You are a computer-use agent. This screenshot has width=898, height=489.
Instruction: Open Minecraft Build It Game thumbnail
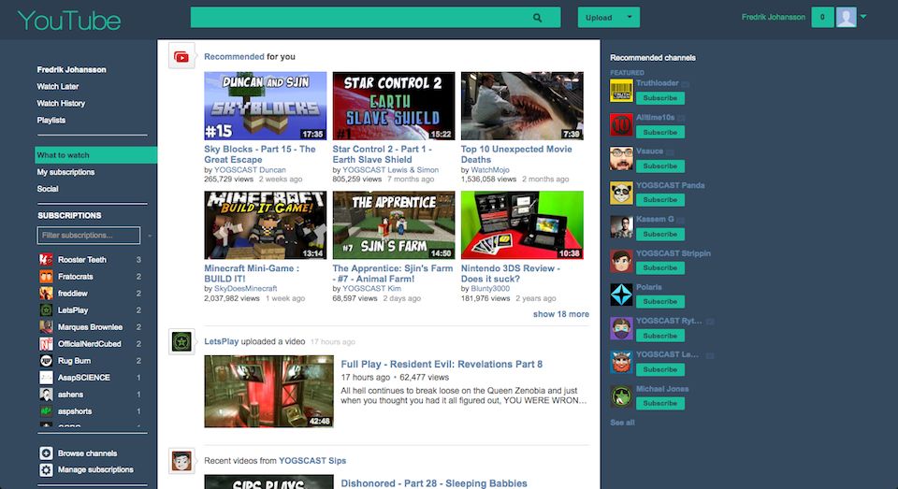[x=265, y=225]
